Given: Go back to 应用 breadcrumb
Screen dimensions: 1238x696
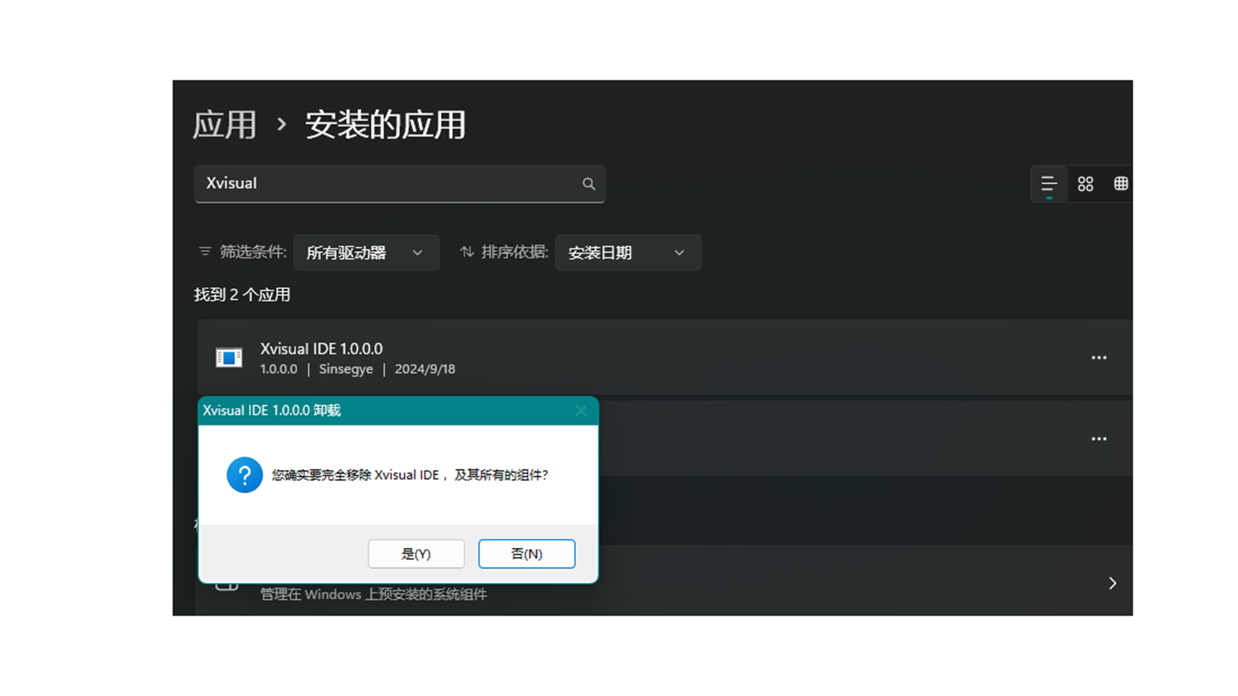Looking at the screenshot, I should click(225, 124).
